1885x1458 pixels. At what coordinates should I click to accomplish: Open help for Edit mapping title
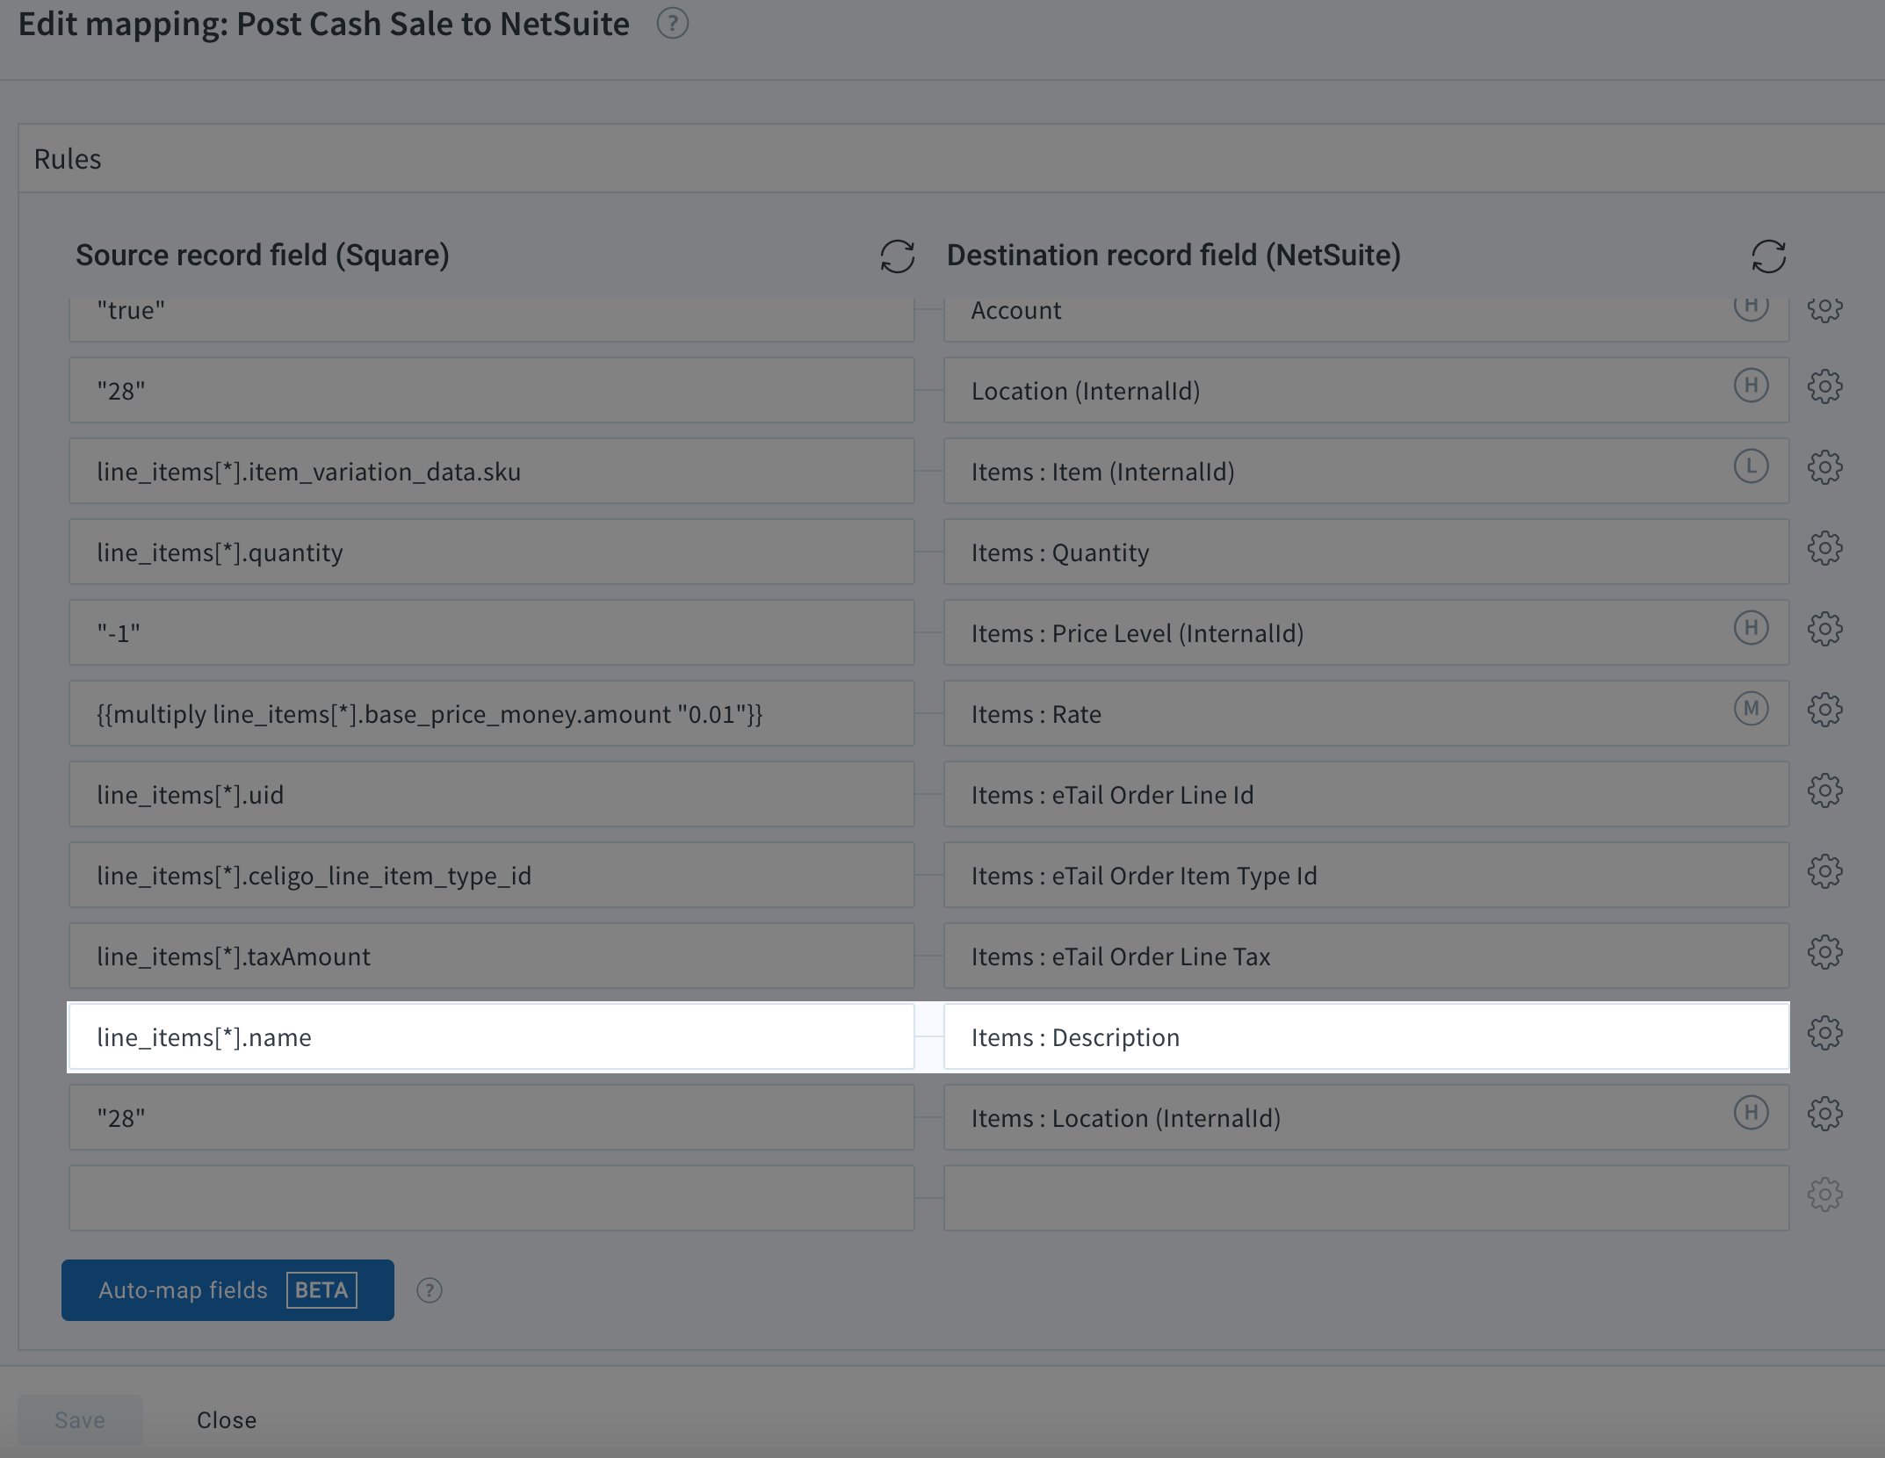(673, 24)
